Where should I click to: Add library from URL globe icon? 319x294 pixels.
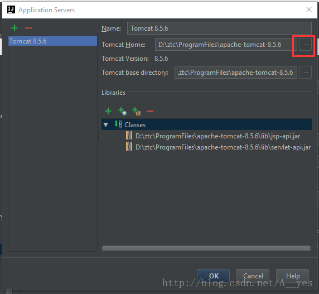(122, 111)
